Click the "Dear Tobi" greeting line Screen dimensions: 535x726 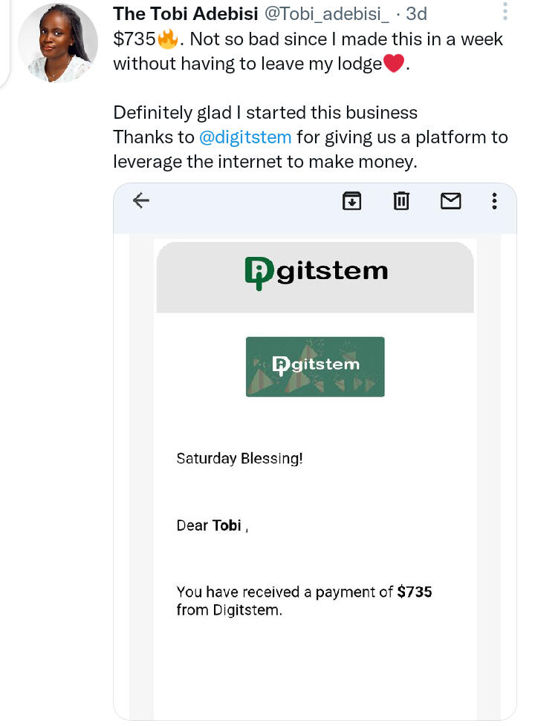[212, 526]
